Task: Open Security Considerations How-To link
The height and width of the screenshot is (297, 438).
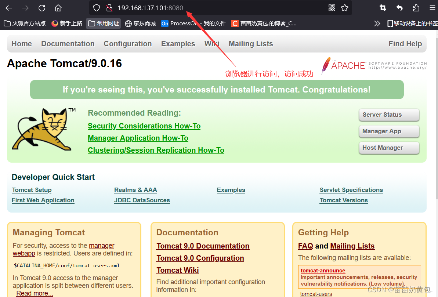Action: click(x=144, y=126)
